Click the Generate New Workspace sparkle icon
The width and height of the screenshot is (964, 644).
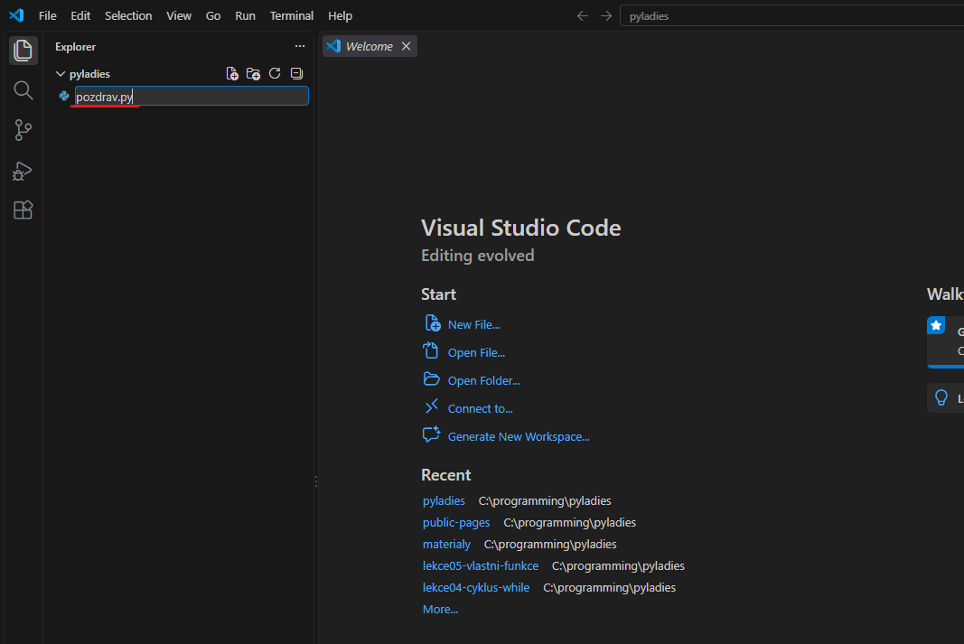(x=432, y=434)
